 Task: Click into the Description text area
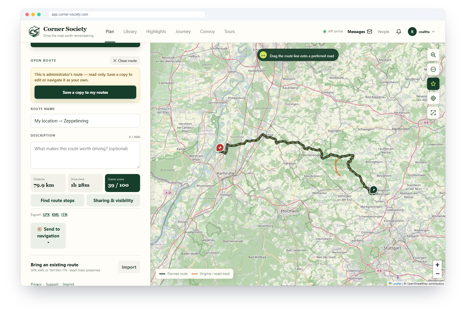tap(85, 155)
